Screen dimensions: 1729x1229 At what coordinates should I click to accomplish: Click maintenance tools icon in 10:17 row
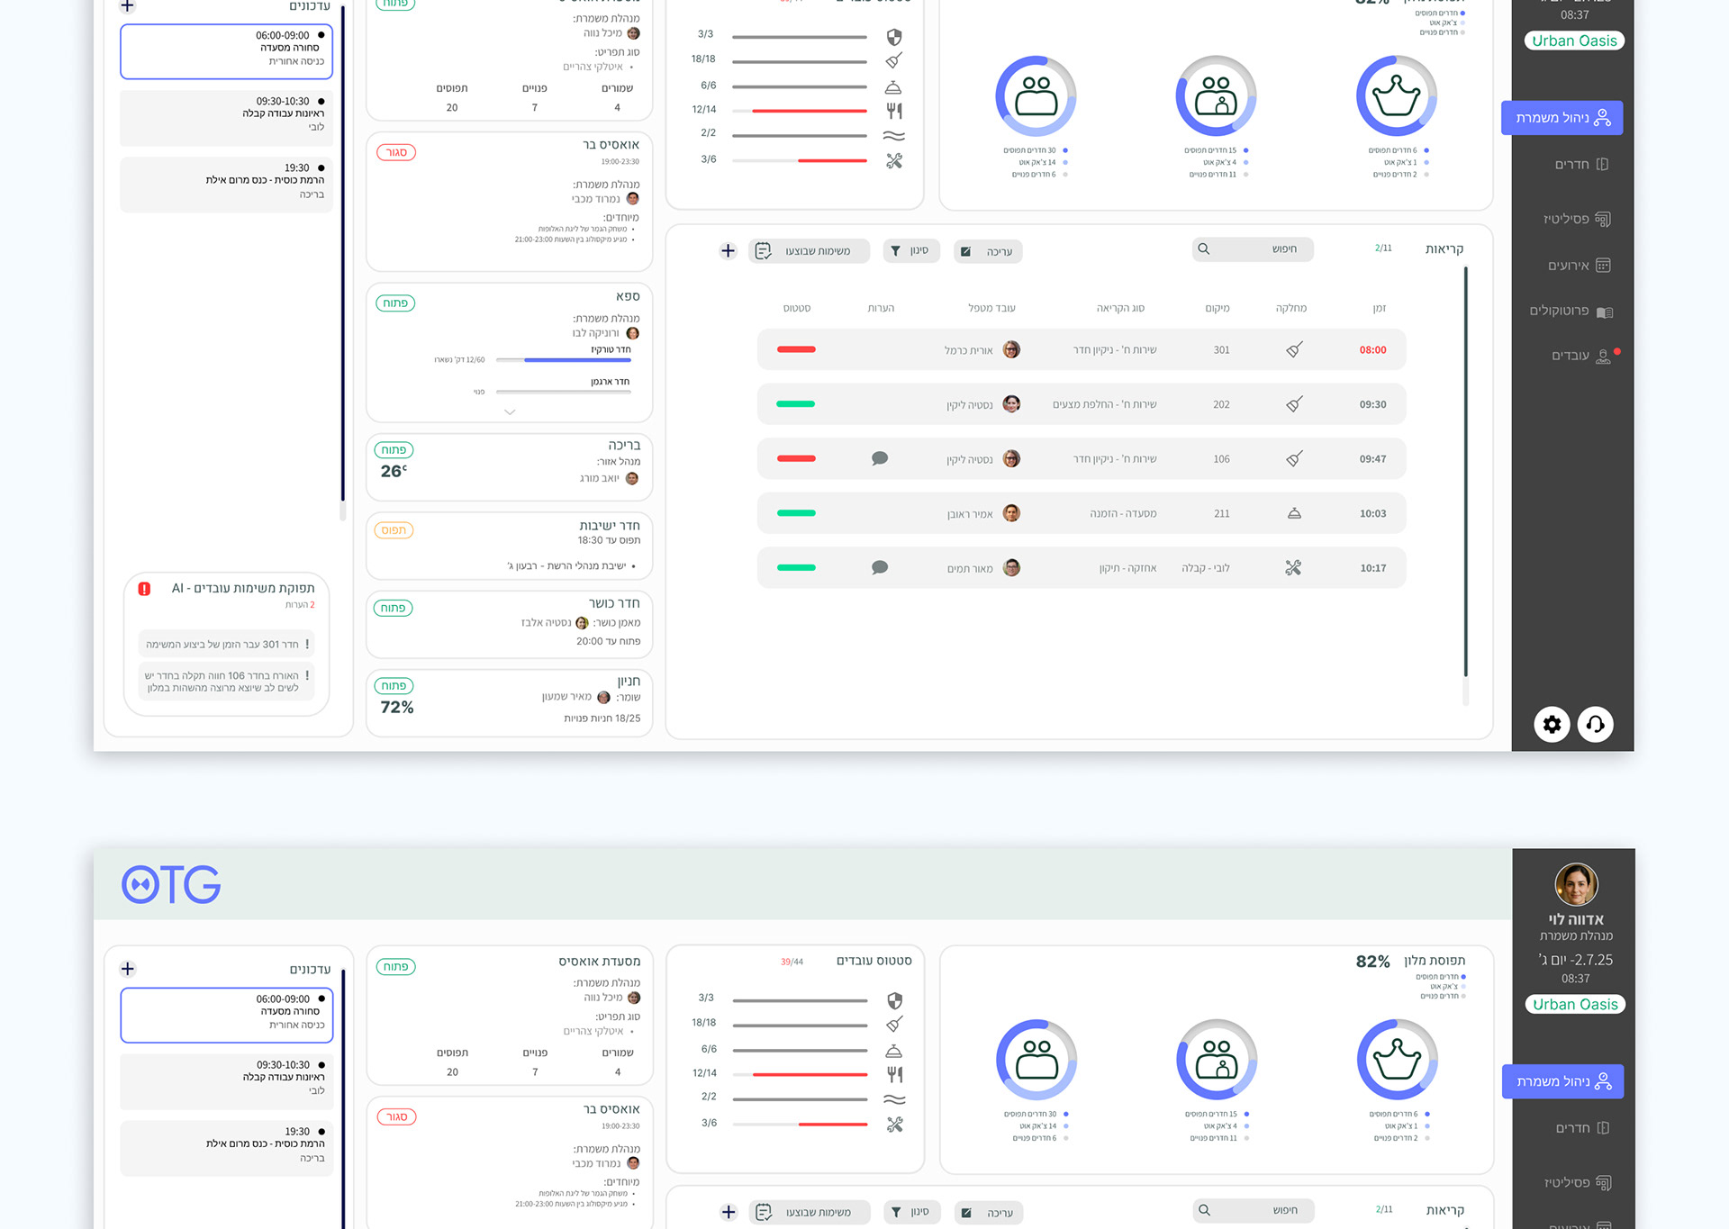pyautogui.click(x=1293, y=568)
